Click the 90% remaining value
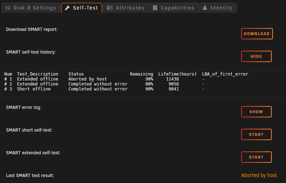The width and height of the screenshot is (286, 183). point(149,79)
